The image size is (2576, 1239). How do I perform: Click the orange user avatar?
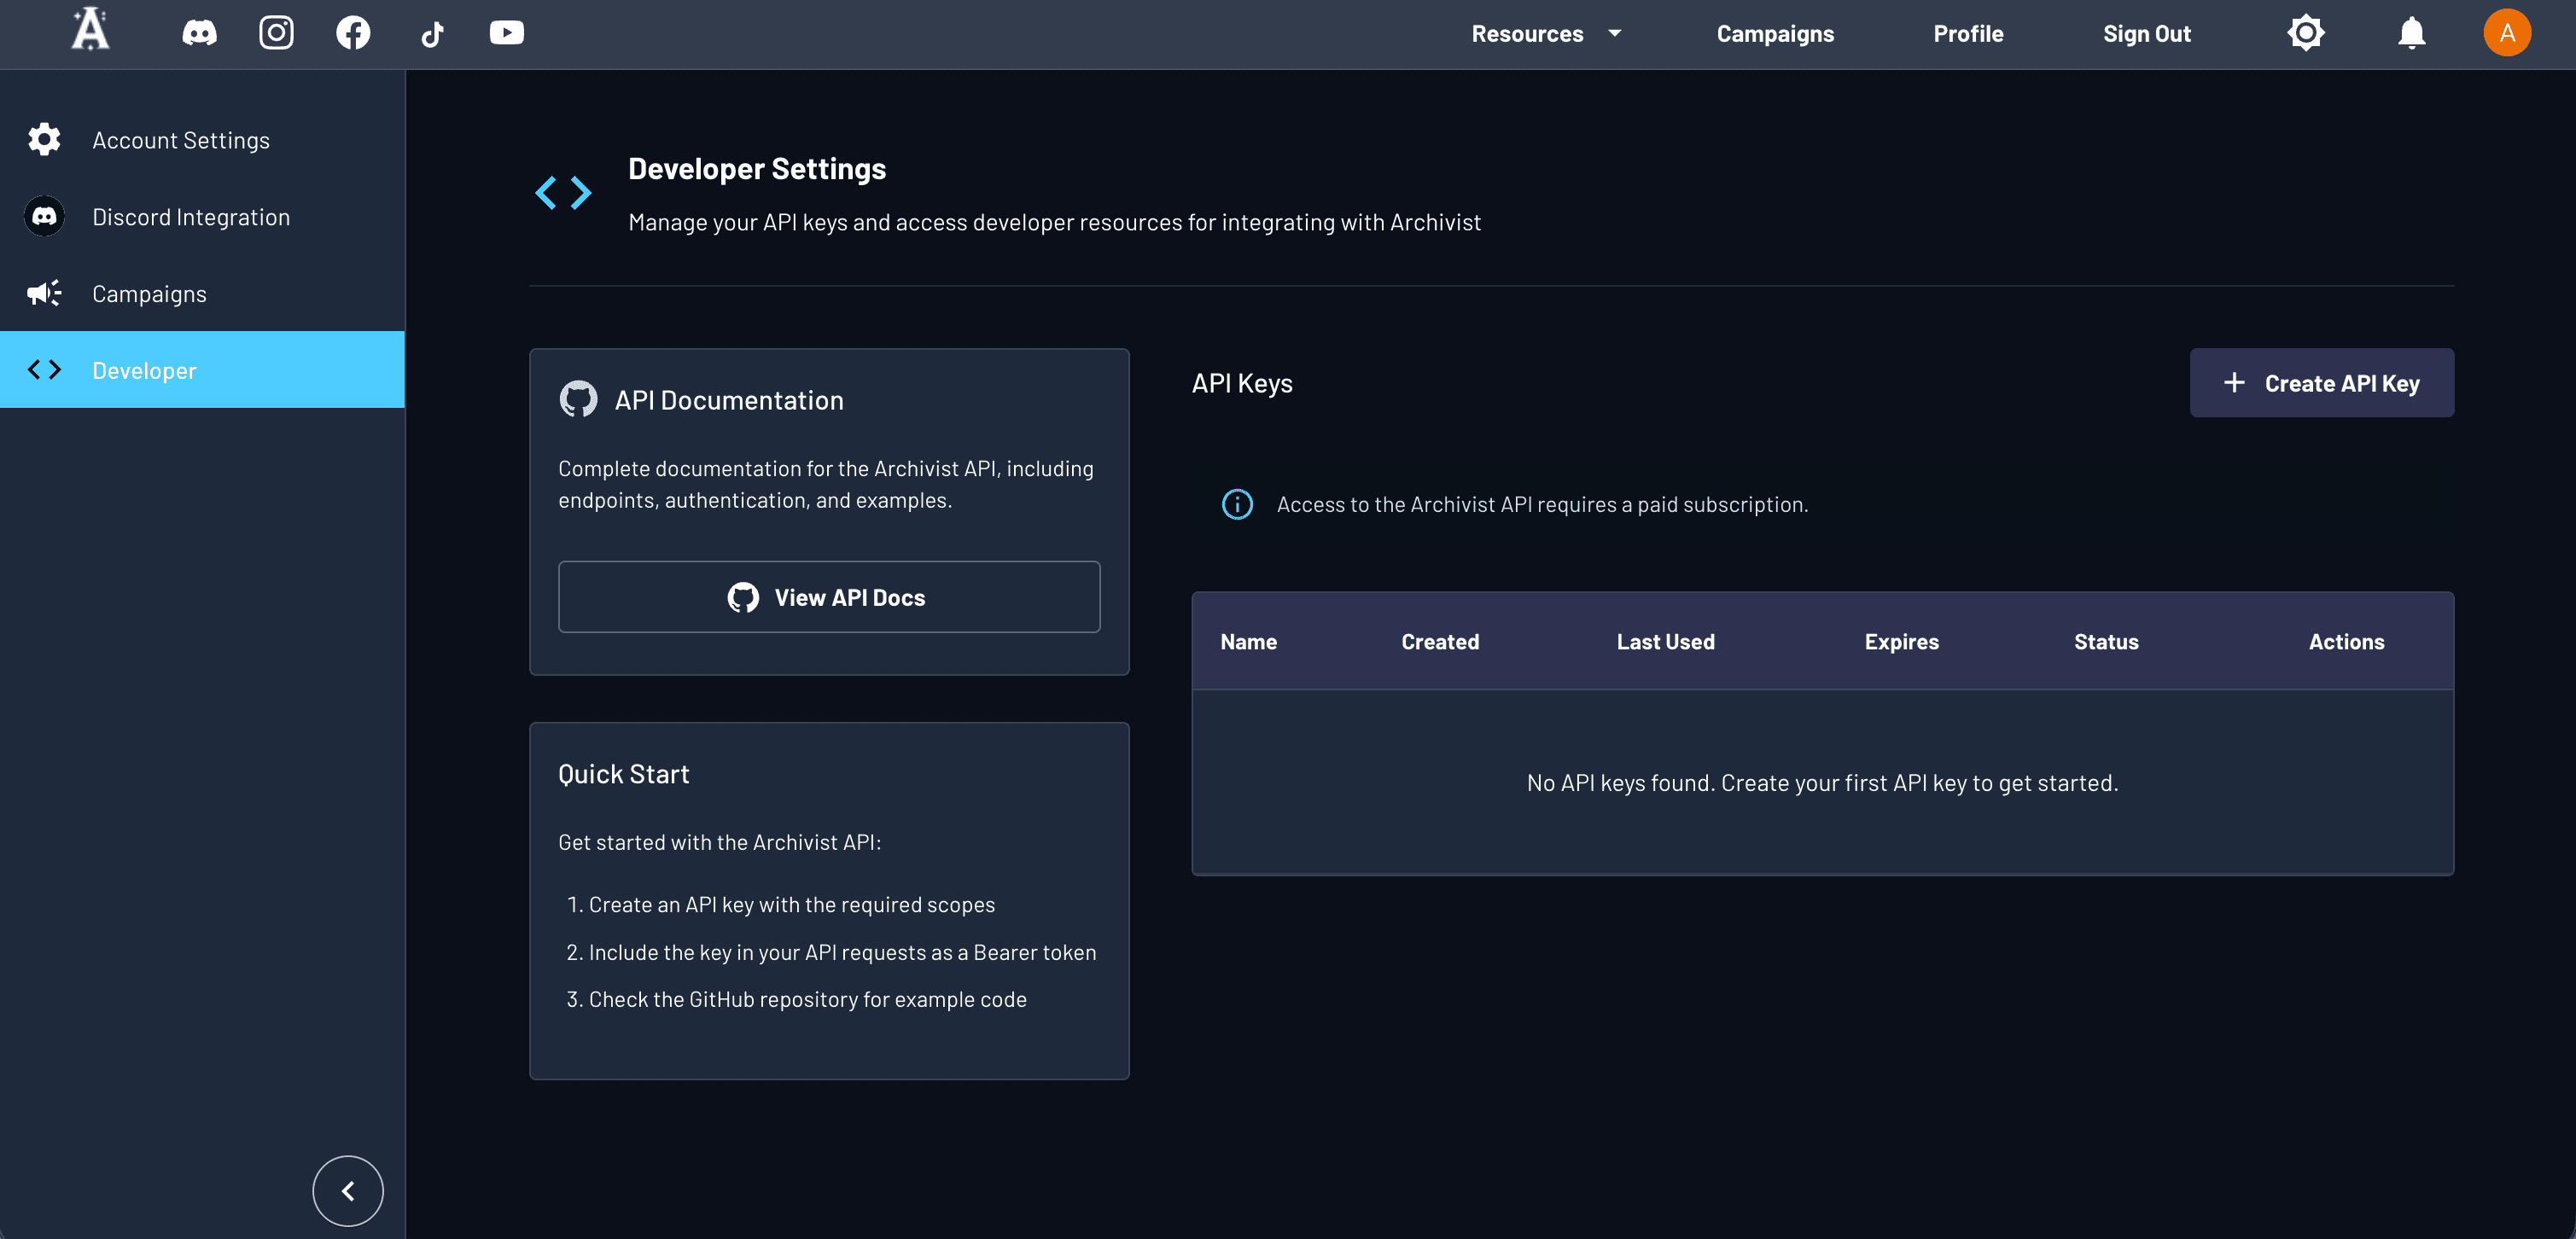pos(2506,33)
